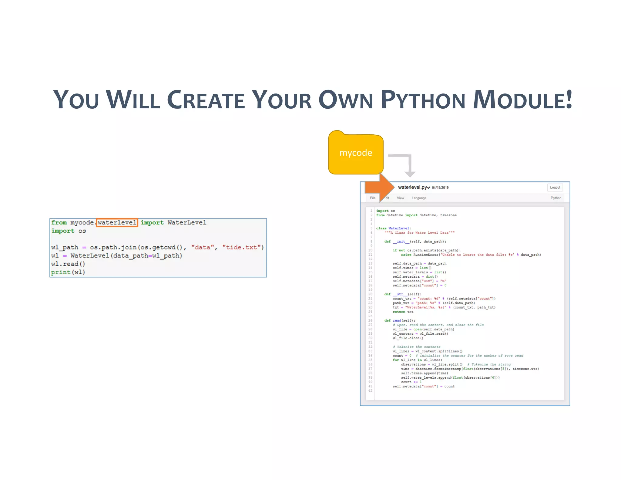This screenshot has width=621, height=480.
Task: Click the 'count += 1' line
Action: click(411, 382)
